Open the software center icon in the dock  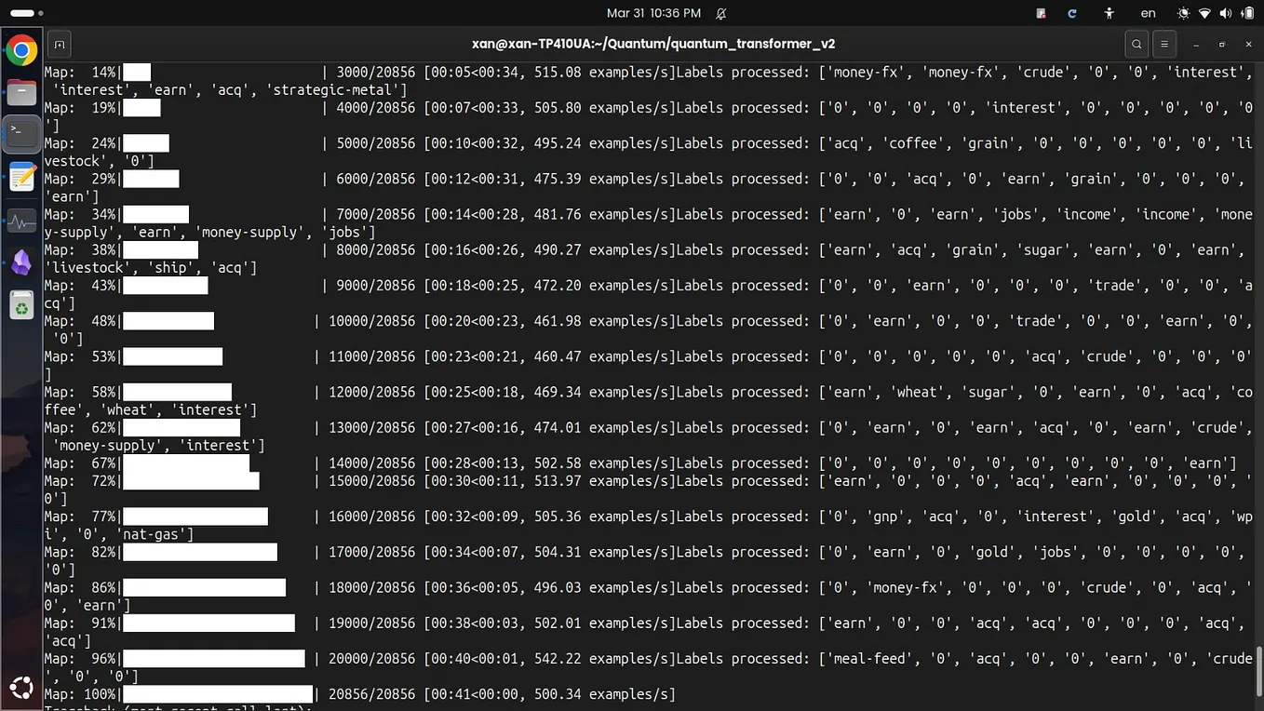point(20,304)
